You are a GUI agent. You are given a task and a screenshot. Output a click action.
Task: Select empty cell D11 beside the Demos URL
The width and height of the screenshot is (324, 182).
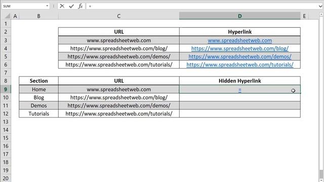pyautogui.click(x=239, y=106)
